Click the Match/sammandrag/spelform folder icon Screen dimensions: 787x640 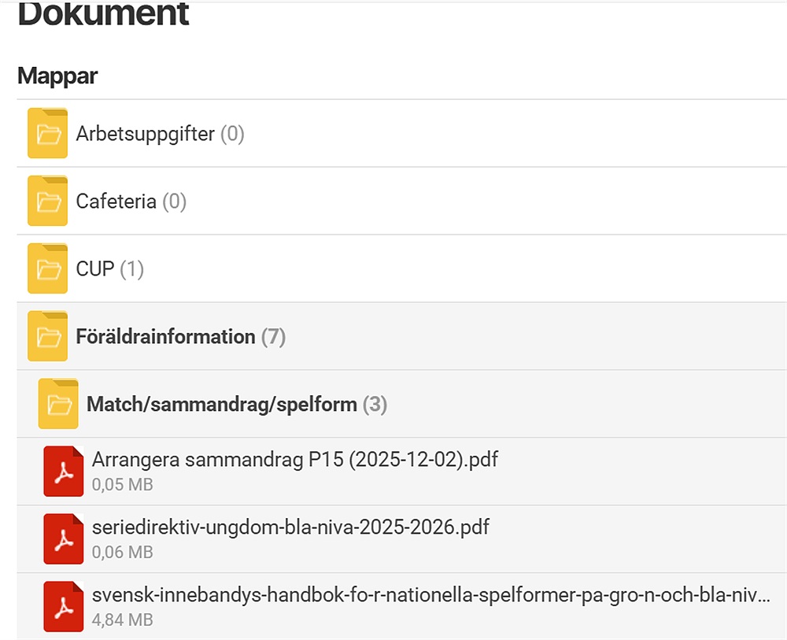coord(58,405)
